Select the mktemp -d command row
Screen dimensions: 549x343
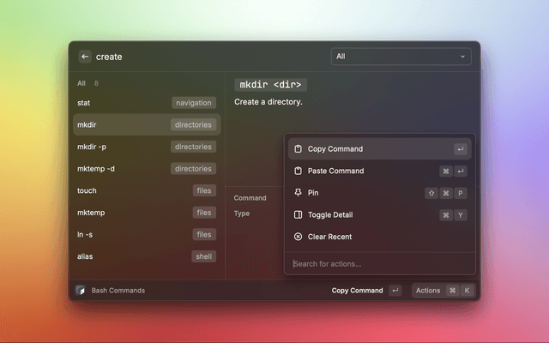tap(147, 169)
